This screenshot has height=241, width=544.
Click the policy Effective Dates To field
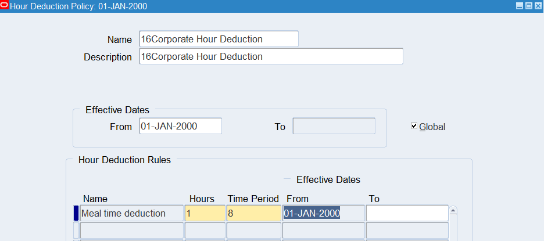coord(334,126)
